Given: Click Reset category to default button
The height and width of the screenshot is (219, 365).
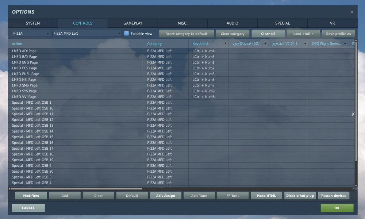Looking at the screenshot, I should [x=187, y=34].
